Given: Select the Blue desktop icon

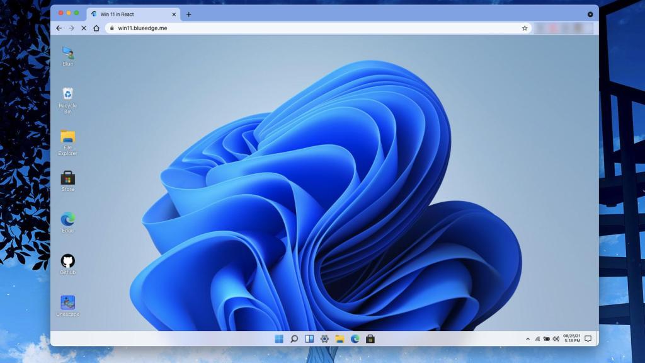Looking at the screenshot, I should [67, 54].
